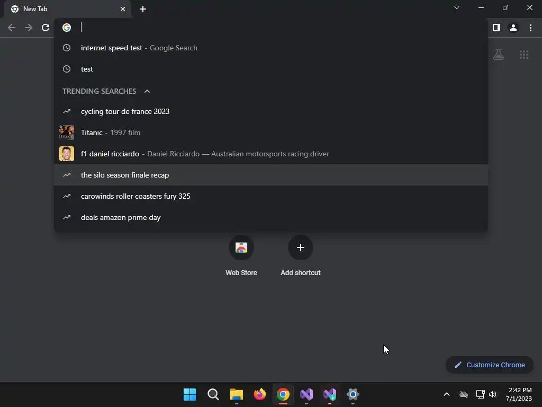This screenshot has height=407, width=542.
Task: Open Visual Studio from taskbar
Action: point(306,394)
